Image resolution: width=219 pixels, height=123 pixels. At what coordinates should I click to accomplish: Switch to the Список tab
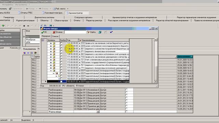point(55,36)
